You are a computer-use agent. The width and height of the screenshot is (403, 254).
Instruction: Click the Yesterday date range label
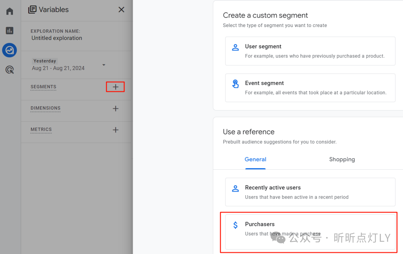pyautogui.click(x=45, y=61)
